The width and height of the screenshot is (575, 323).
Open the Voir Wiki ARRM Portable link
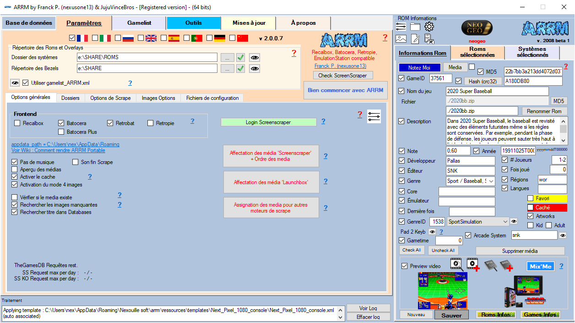58,150
